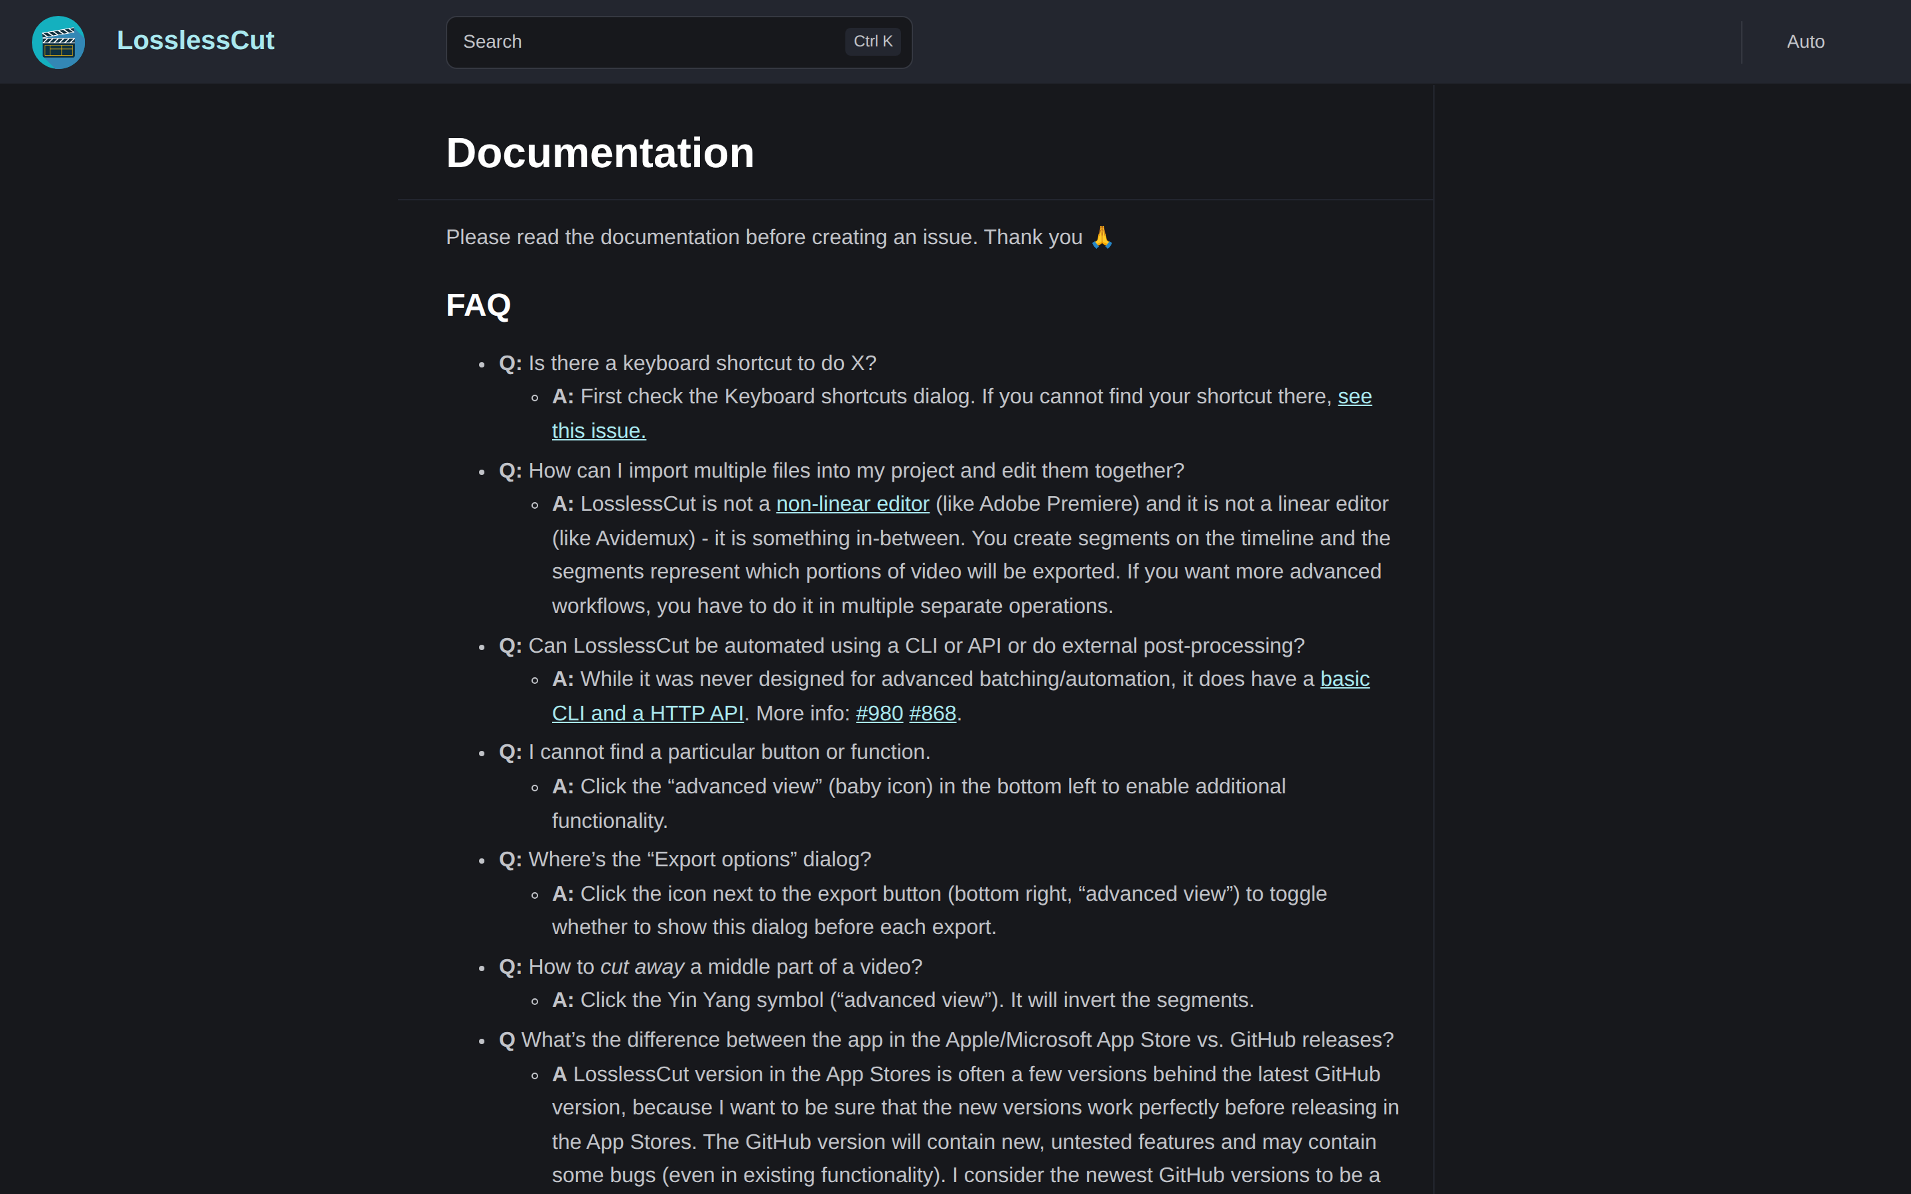The height and width of the screenshot is (1194, 1911).
Task: Click the Documentation page heading
Action: pyautogui.click(x=600, y=153)
